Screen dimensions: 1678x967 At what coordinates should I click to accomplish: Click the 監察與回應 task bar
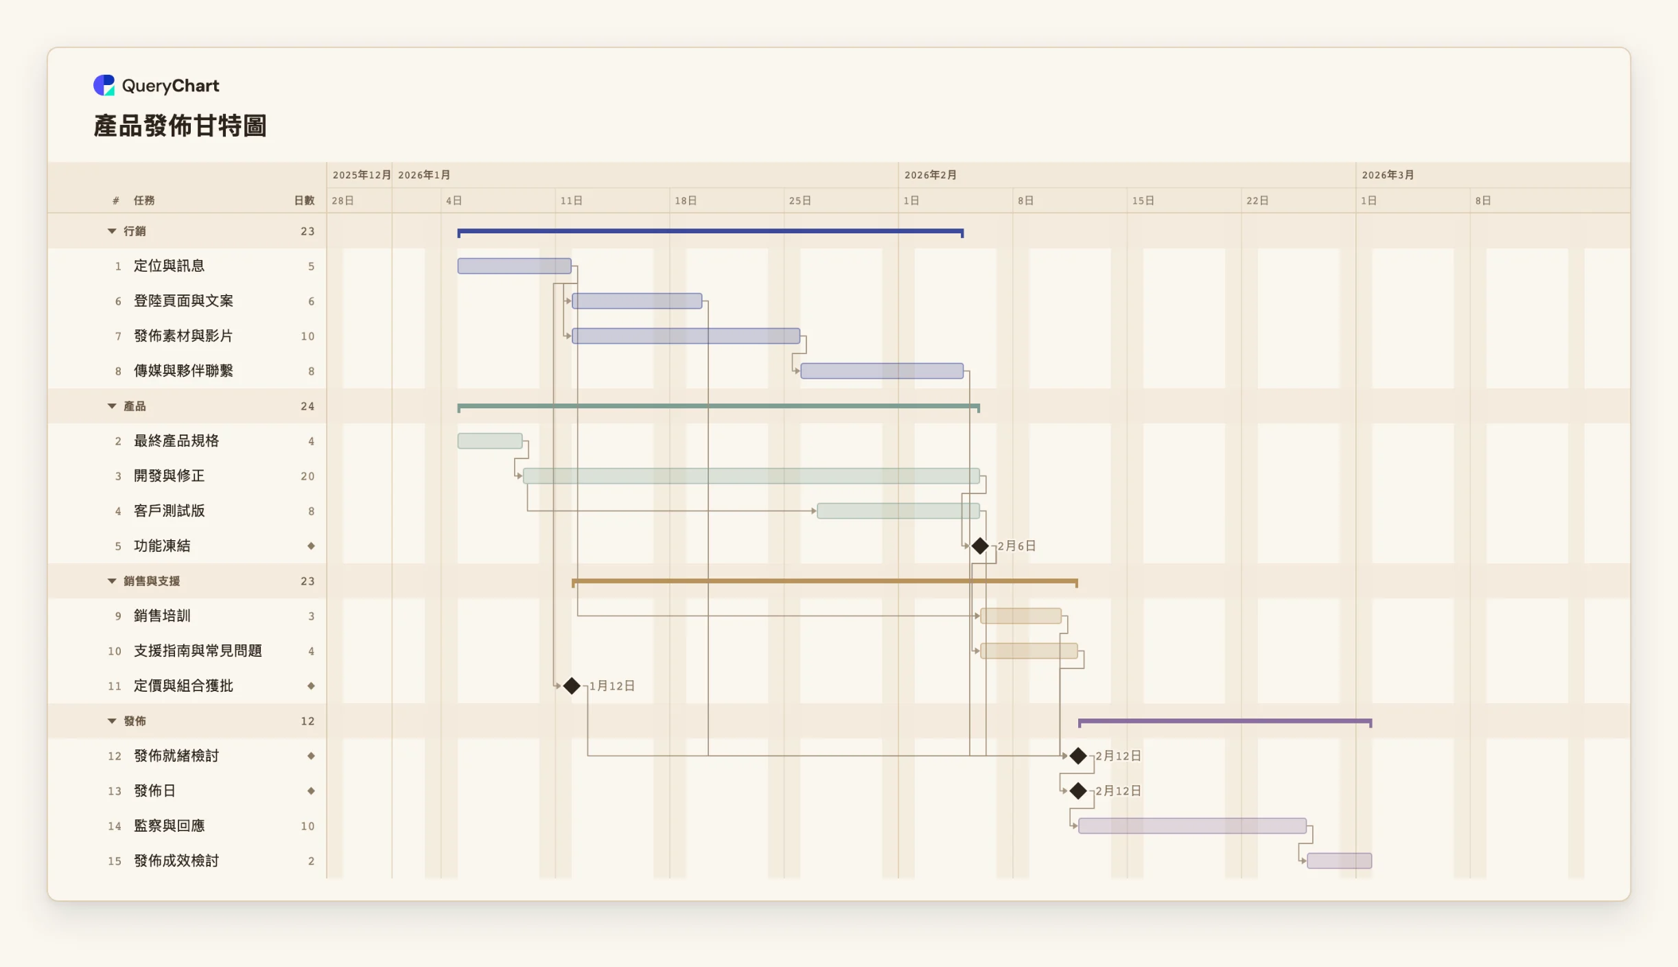tap(1193, 826)
